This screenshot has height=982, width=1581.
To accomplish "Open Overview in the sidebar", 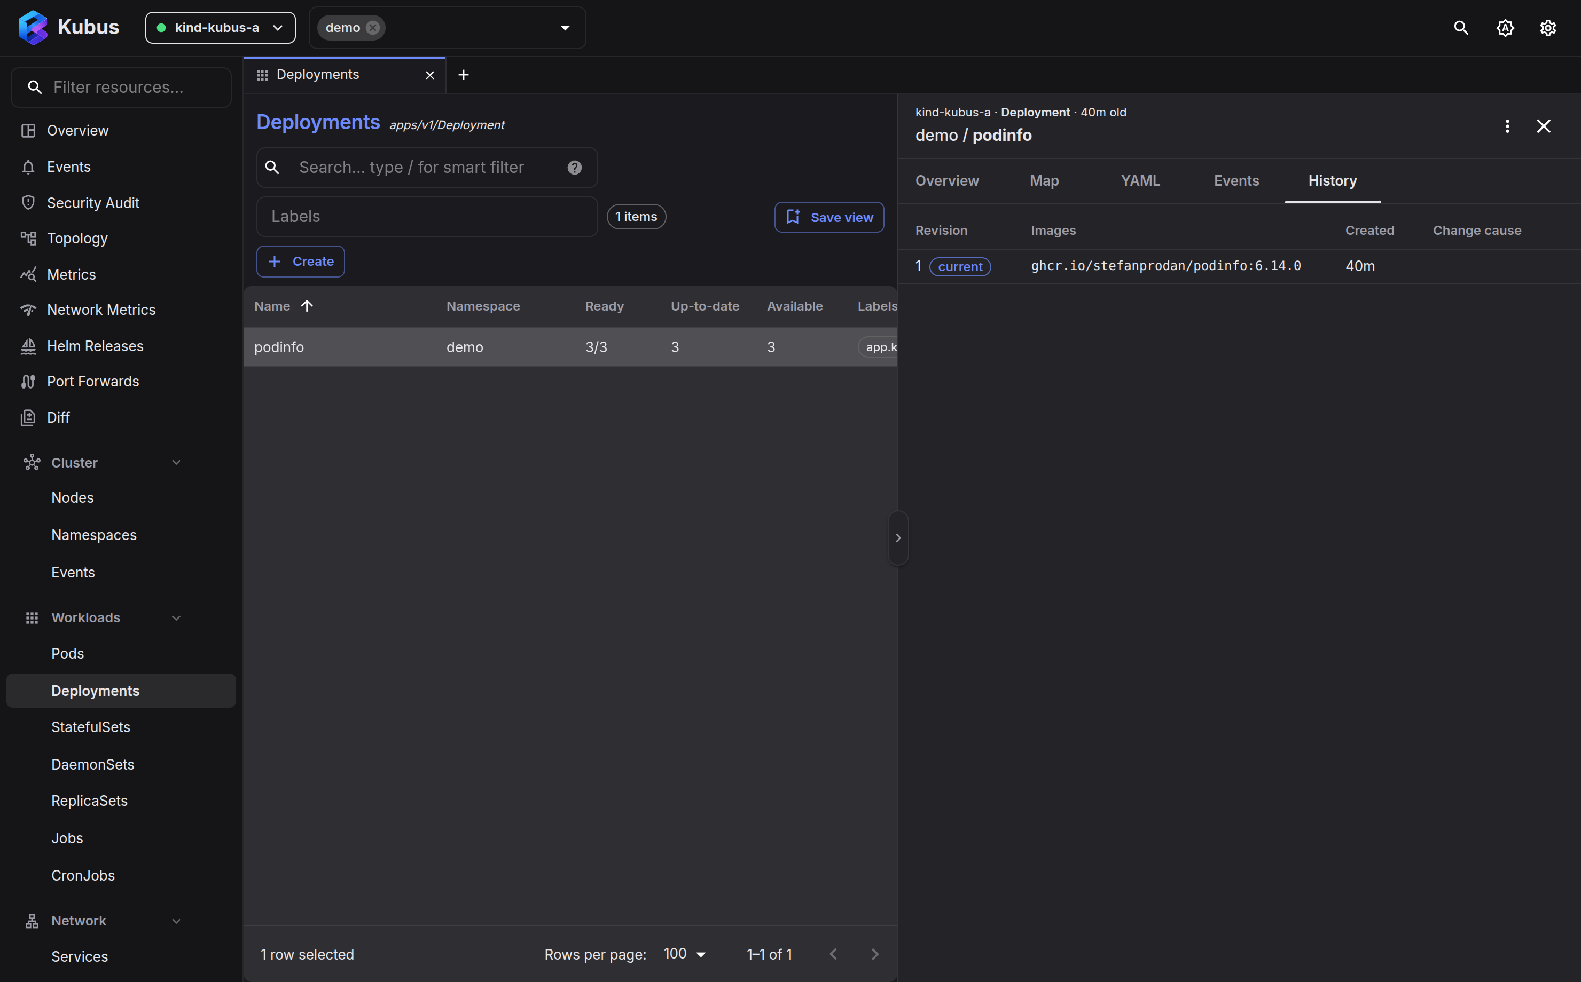I will 121,131.
